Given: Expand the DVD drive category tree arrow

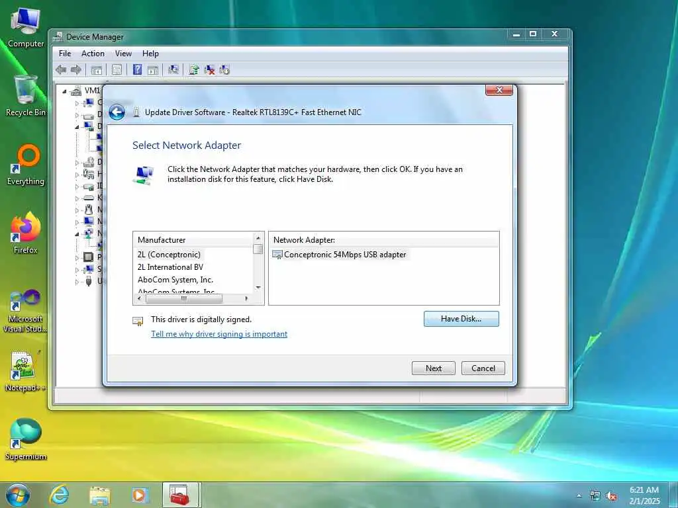Looking at the screenshot, I should [77, 163].
